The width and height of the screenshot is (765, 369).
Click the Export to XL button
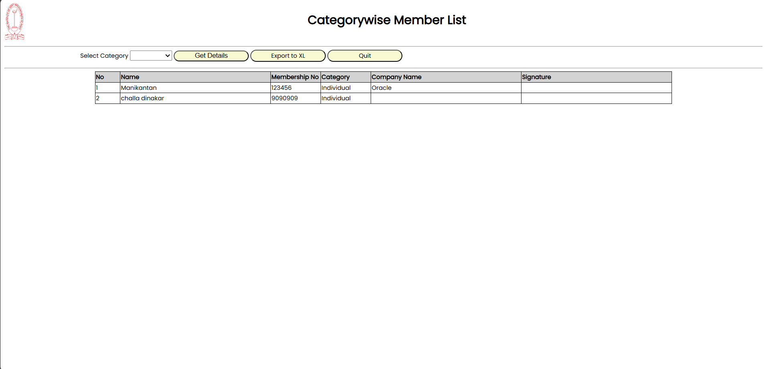(x=288, y=56)
